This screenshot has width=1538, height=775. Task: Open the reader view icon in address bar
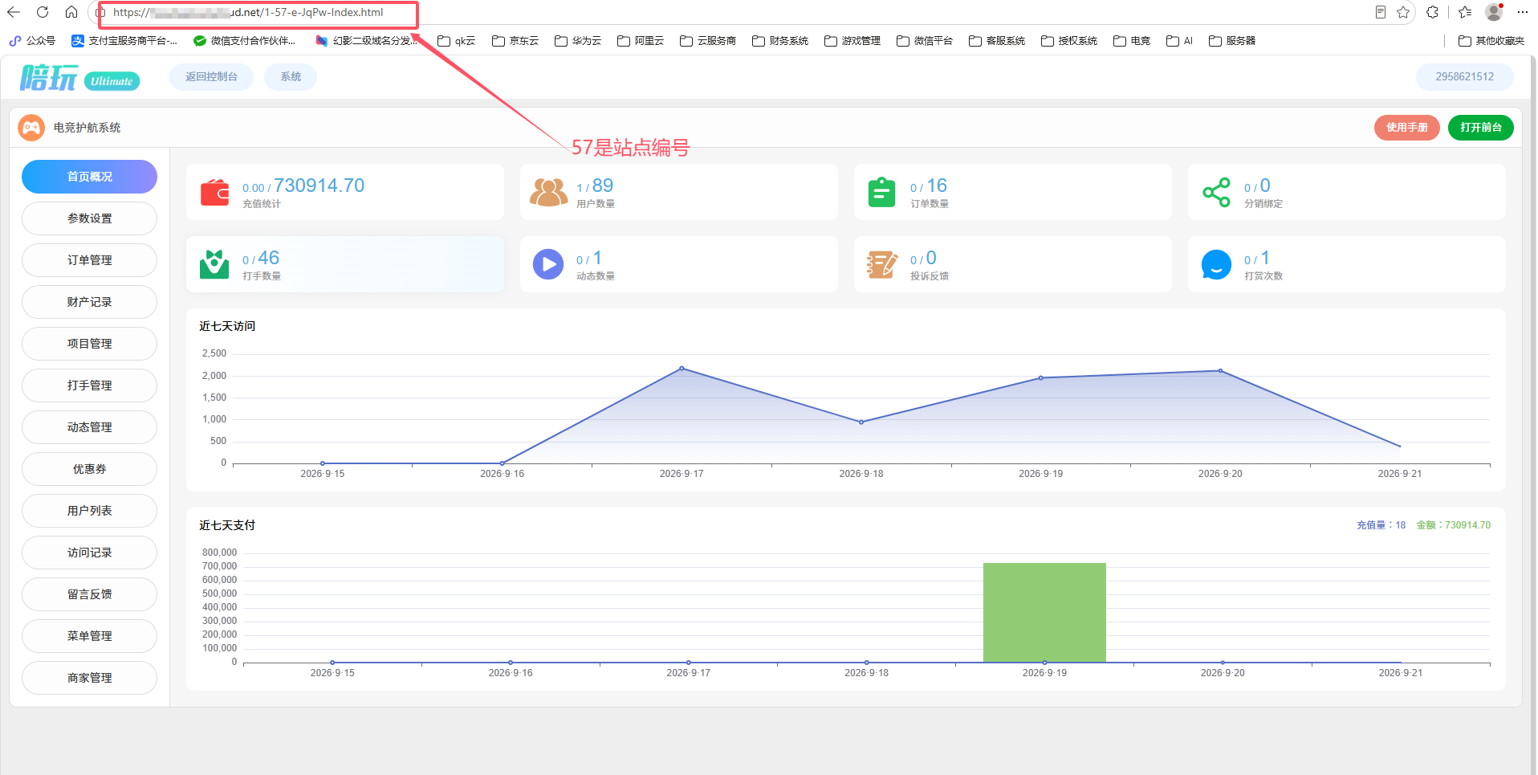1381,12
